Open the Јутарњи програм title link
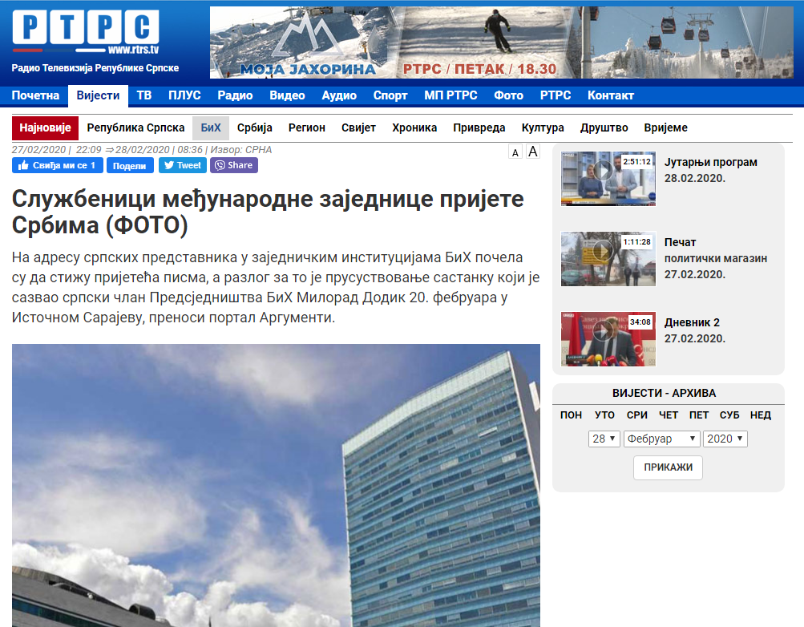The image size is (804, 627). [710, 162]
